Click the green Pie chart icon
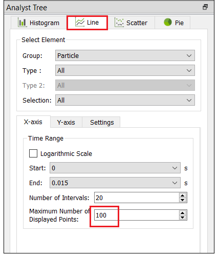 pyautogui.click(x=168, y=22)
